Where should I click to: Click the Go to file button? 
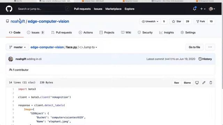point(194,47)
